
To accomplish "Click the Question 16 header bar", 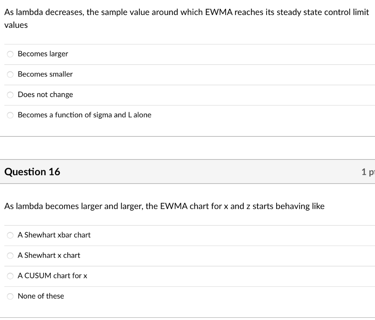I will coord(187,172).
